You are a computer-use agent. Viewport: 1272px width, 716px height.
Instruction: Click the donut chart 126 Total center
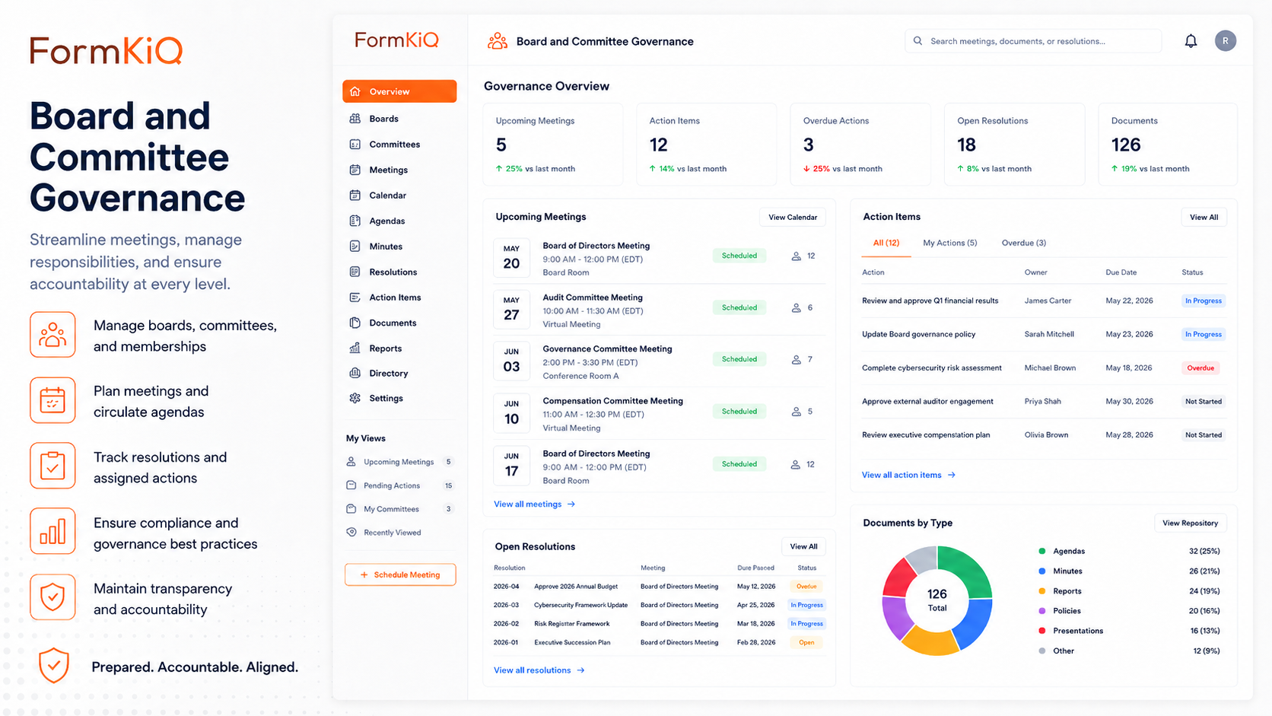[x=937, y=600]
